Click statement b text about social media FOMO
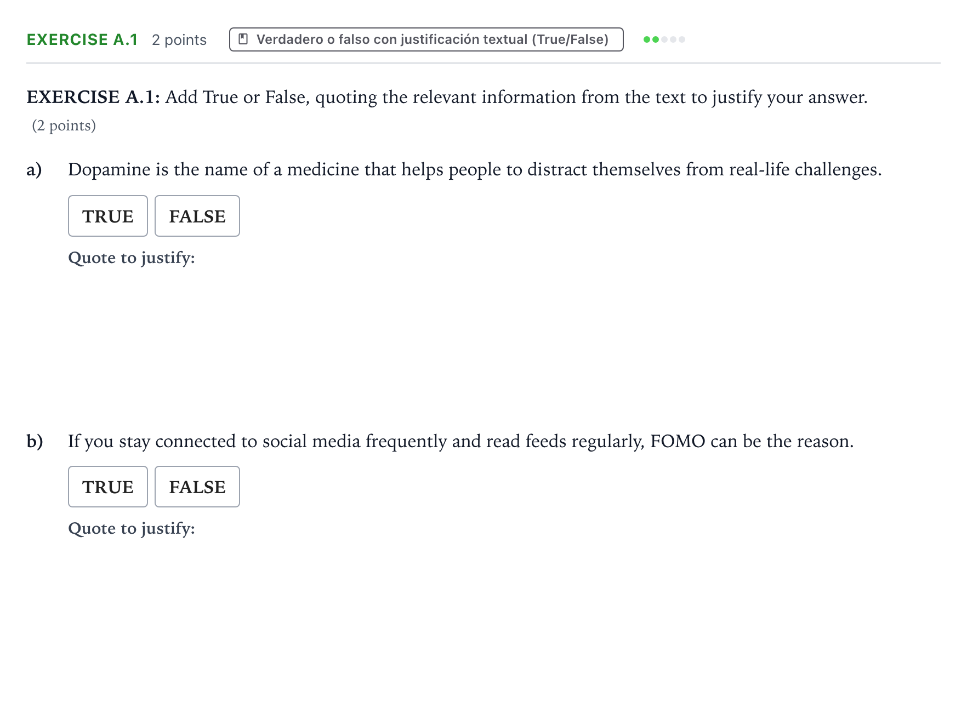This screenshot has width=967, height=708. pyautogui.click(x=461, y=441)
